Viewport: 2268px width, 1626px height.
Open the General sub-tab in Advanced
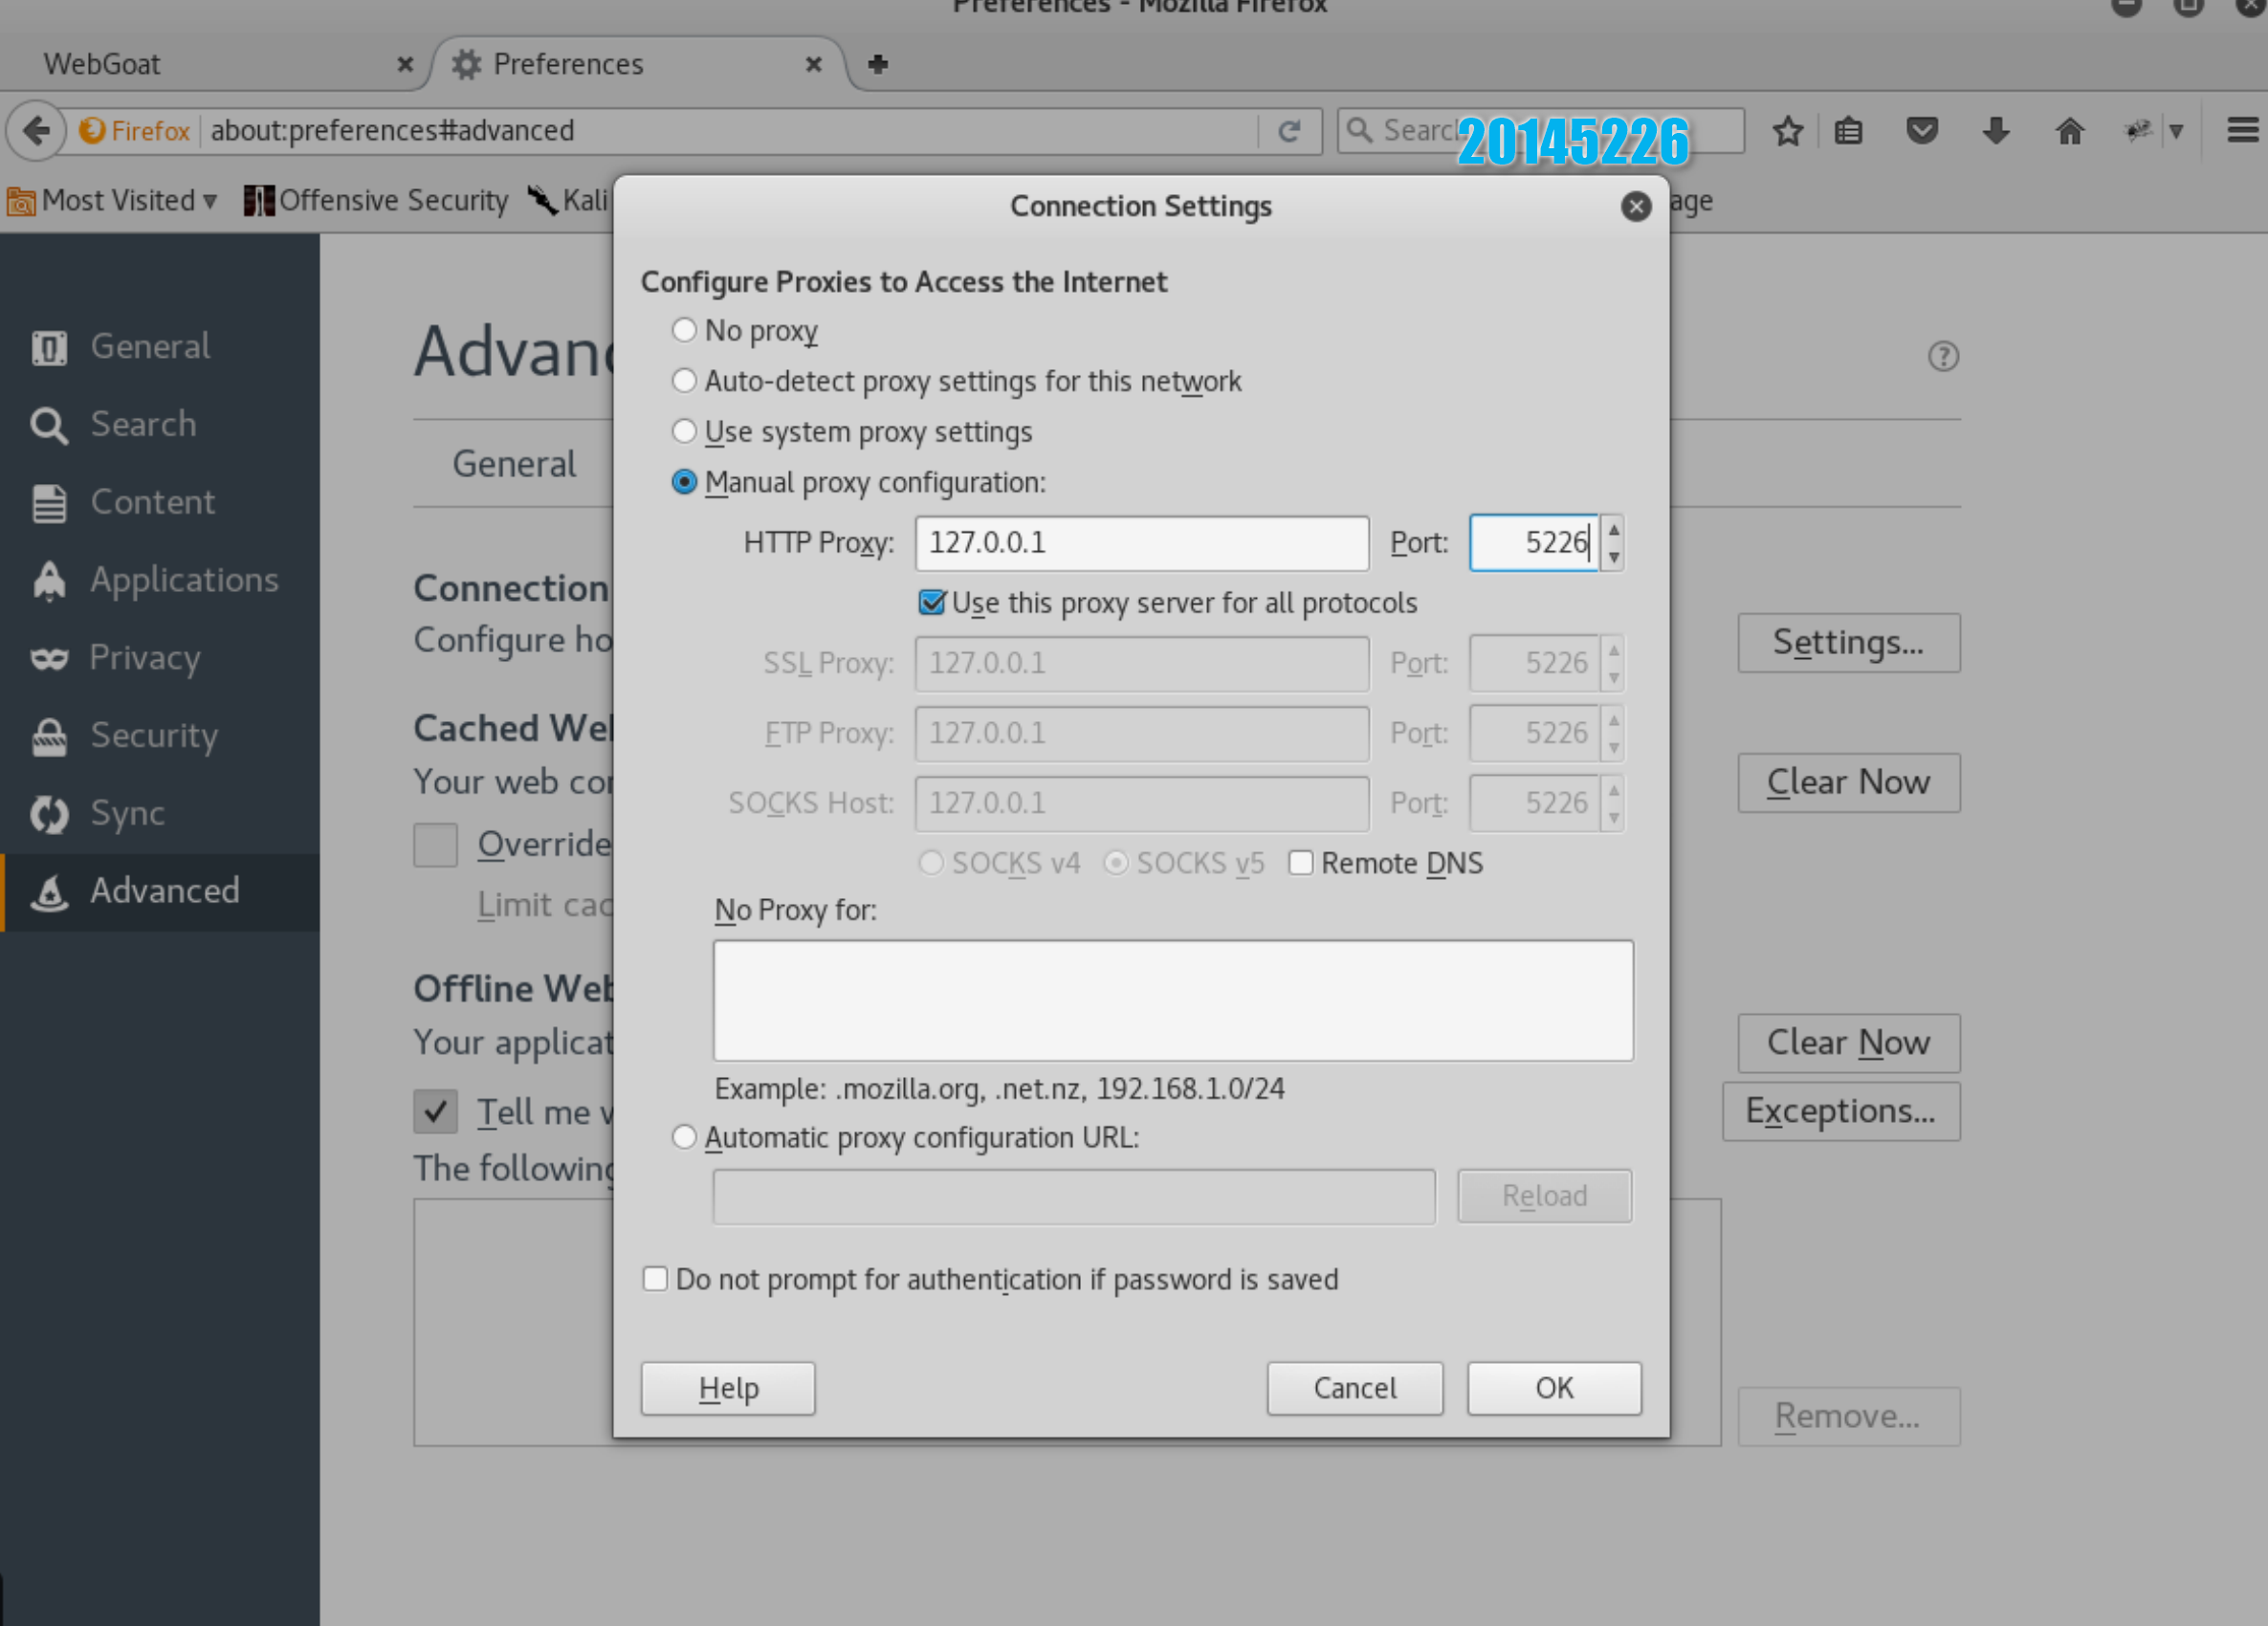click(x=514, y=465)
